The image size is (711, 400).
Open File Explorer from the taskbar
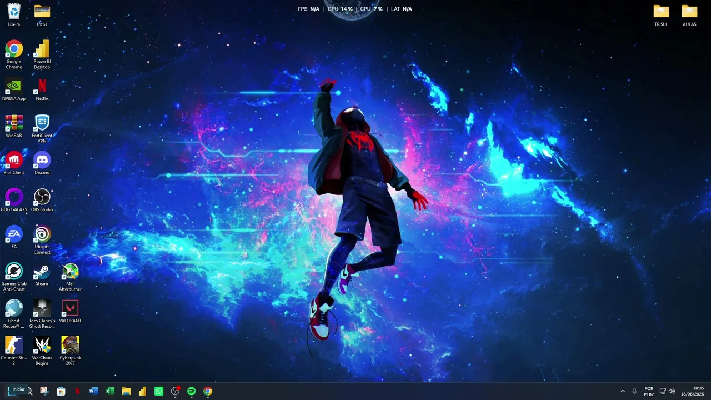[126, 391]
